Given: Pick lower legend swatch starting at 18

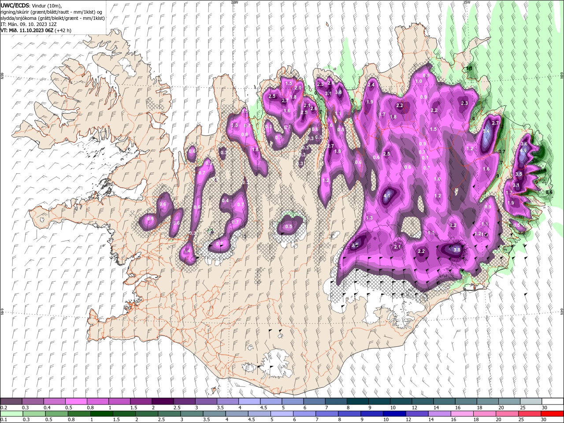Looking at the screenshot, I should coord(484,414).
